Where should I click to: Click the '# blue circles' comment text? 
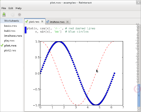pos(77,32)
